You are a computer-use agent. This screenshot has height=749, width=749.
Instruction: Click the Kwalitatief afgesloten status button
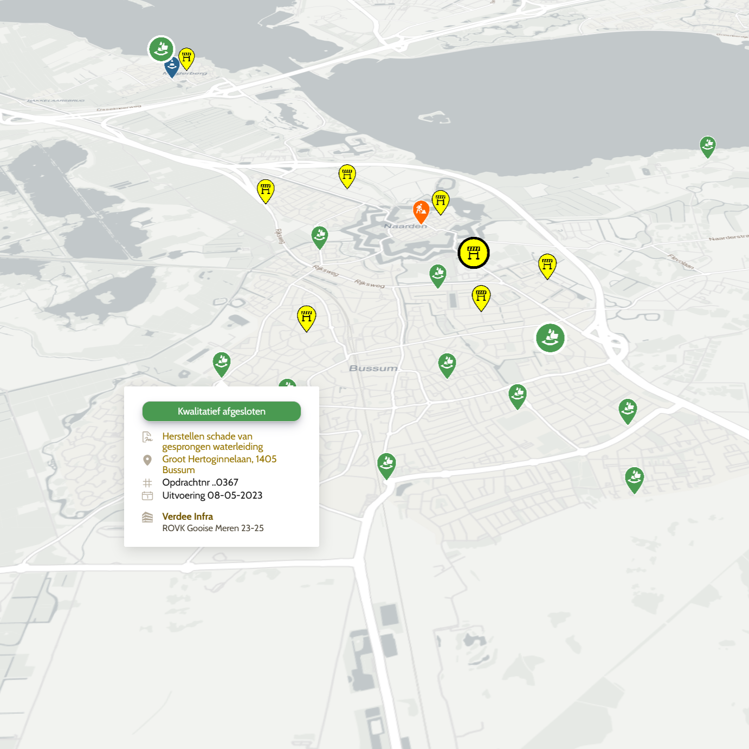coord(222,411)
